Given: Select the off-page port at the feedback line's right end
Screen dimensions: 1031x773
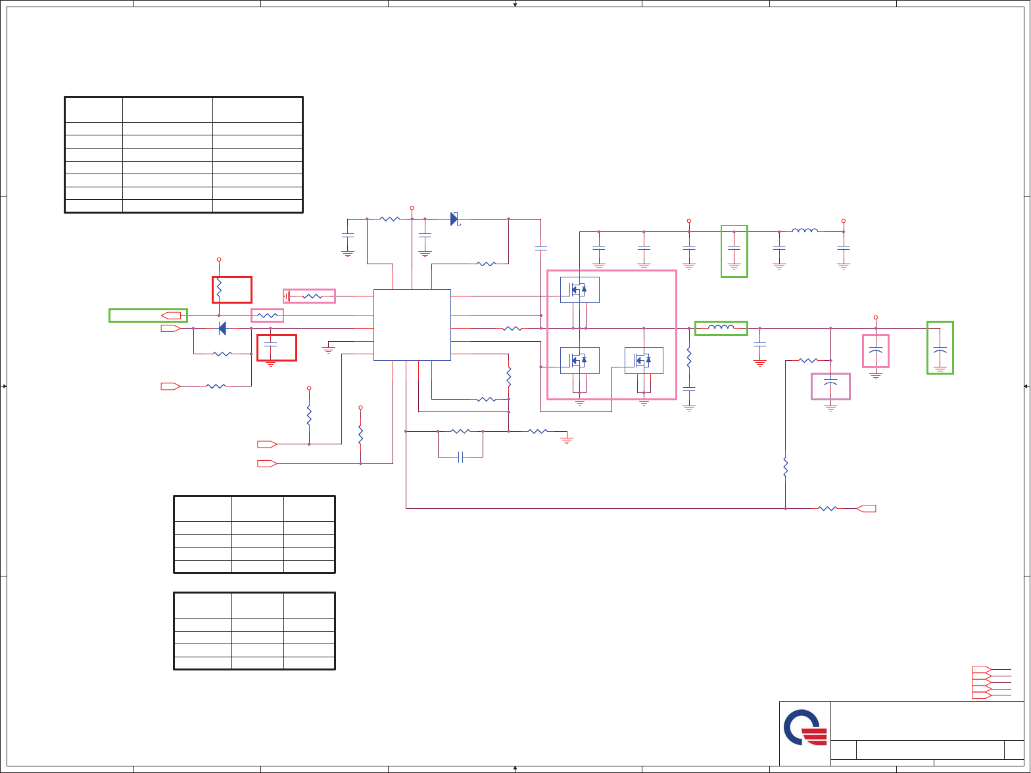Looking at the screenshot, I should [867, 508].
